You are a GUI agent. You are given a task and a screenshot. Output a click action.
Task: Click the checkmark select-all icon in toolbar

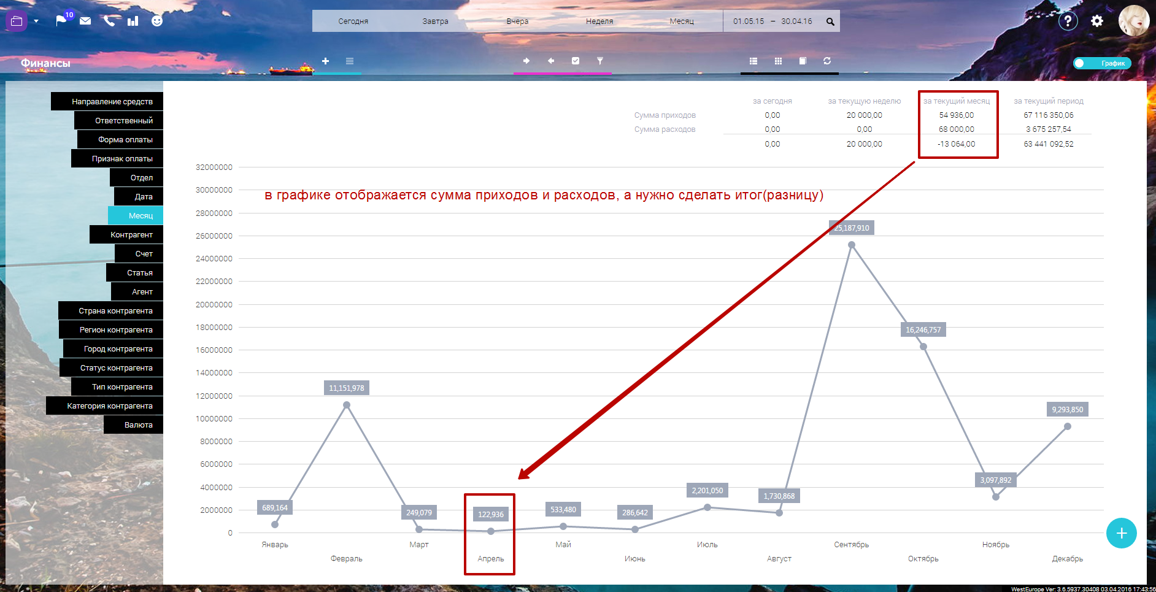[576, 61]
